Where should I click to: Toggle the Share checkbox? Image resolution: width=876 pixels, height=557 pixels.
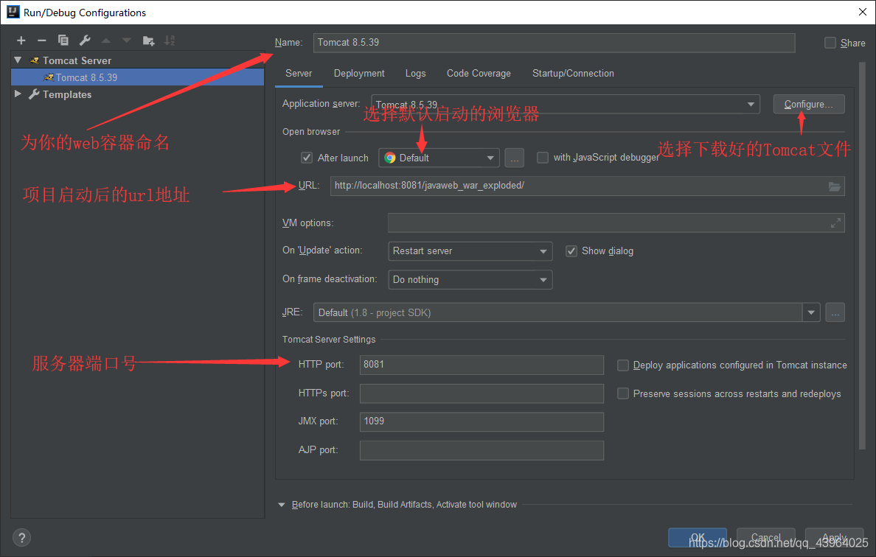[830, 43]
